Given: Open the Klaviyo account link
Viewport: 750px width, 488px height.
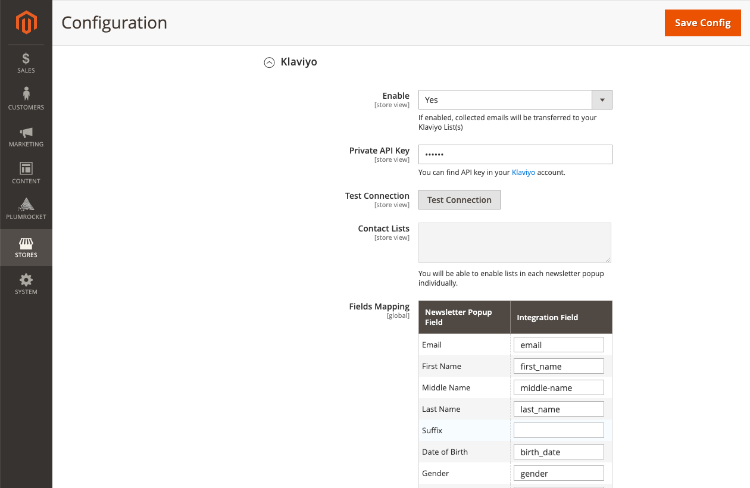Looking at the screenshot, I should click(x=523, y=172).
